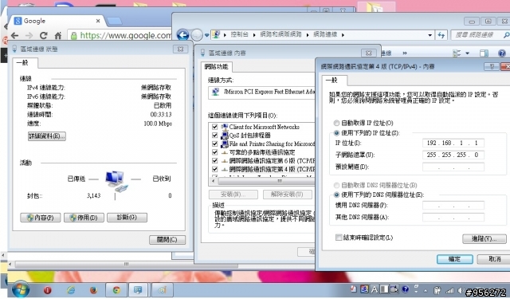Click the 內容(P) properties button in status dialog
Viewport: 510px width, 299px height.
click(x=41, y=218)
